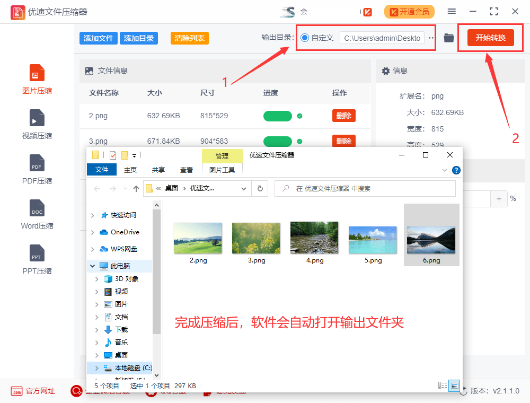Select the 自定义 output radio button
This screenshot has height=403, width=530.
pyautogui.click(x=305, y=38)
